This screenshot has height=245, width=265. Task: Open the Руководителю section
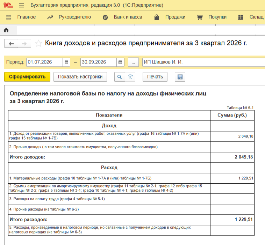75,17
